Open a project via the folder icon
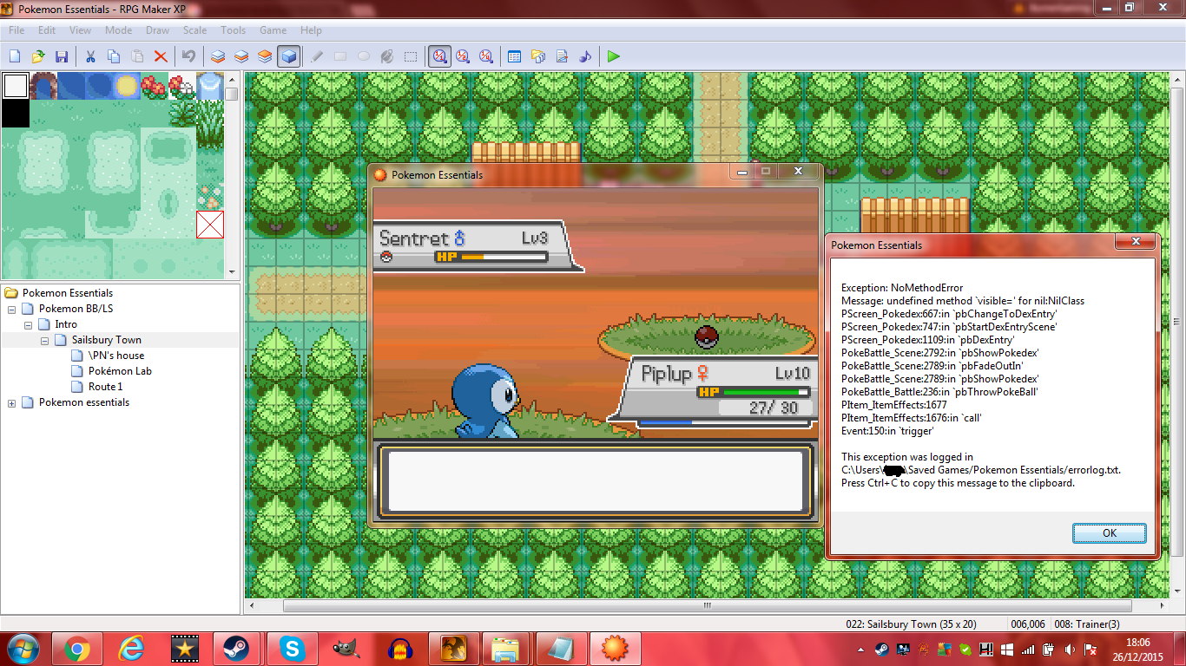This screenshot has width=1186, height=666. [x=38, y=56]
